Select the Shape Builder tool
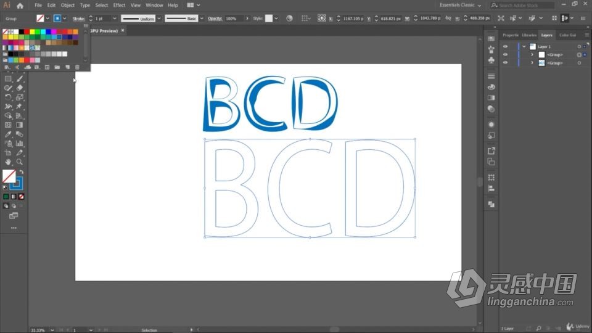592x333 pixels. tap(8, 115)
